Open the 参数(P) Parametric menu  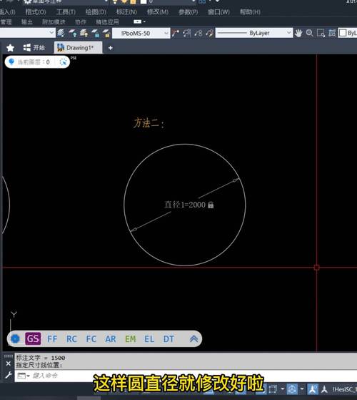(x=188, y=12)
